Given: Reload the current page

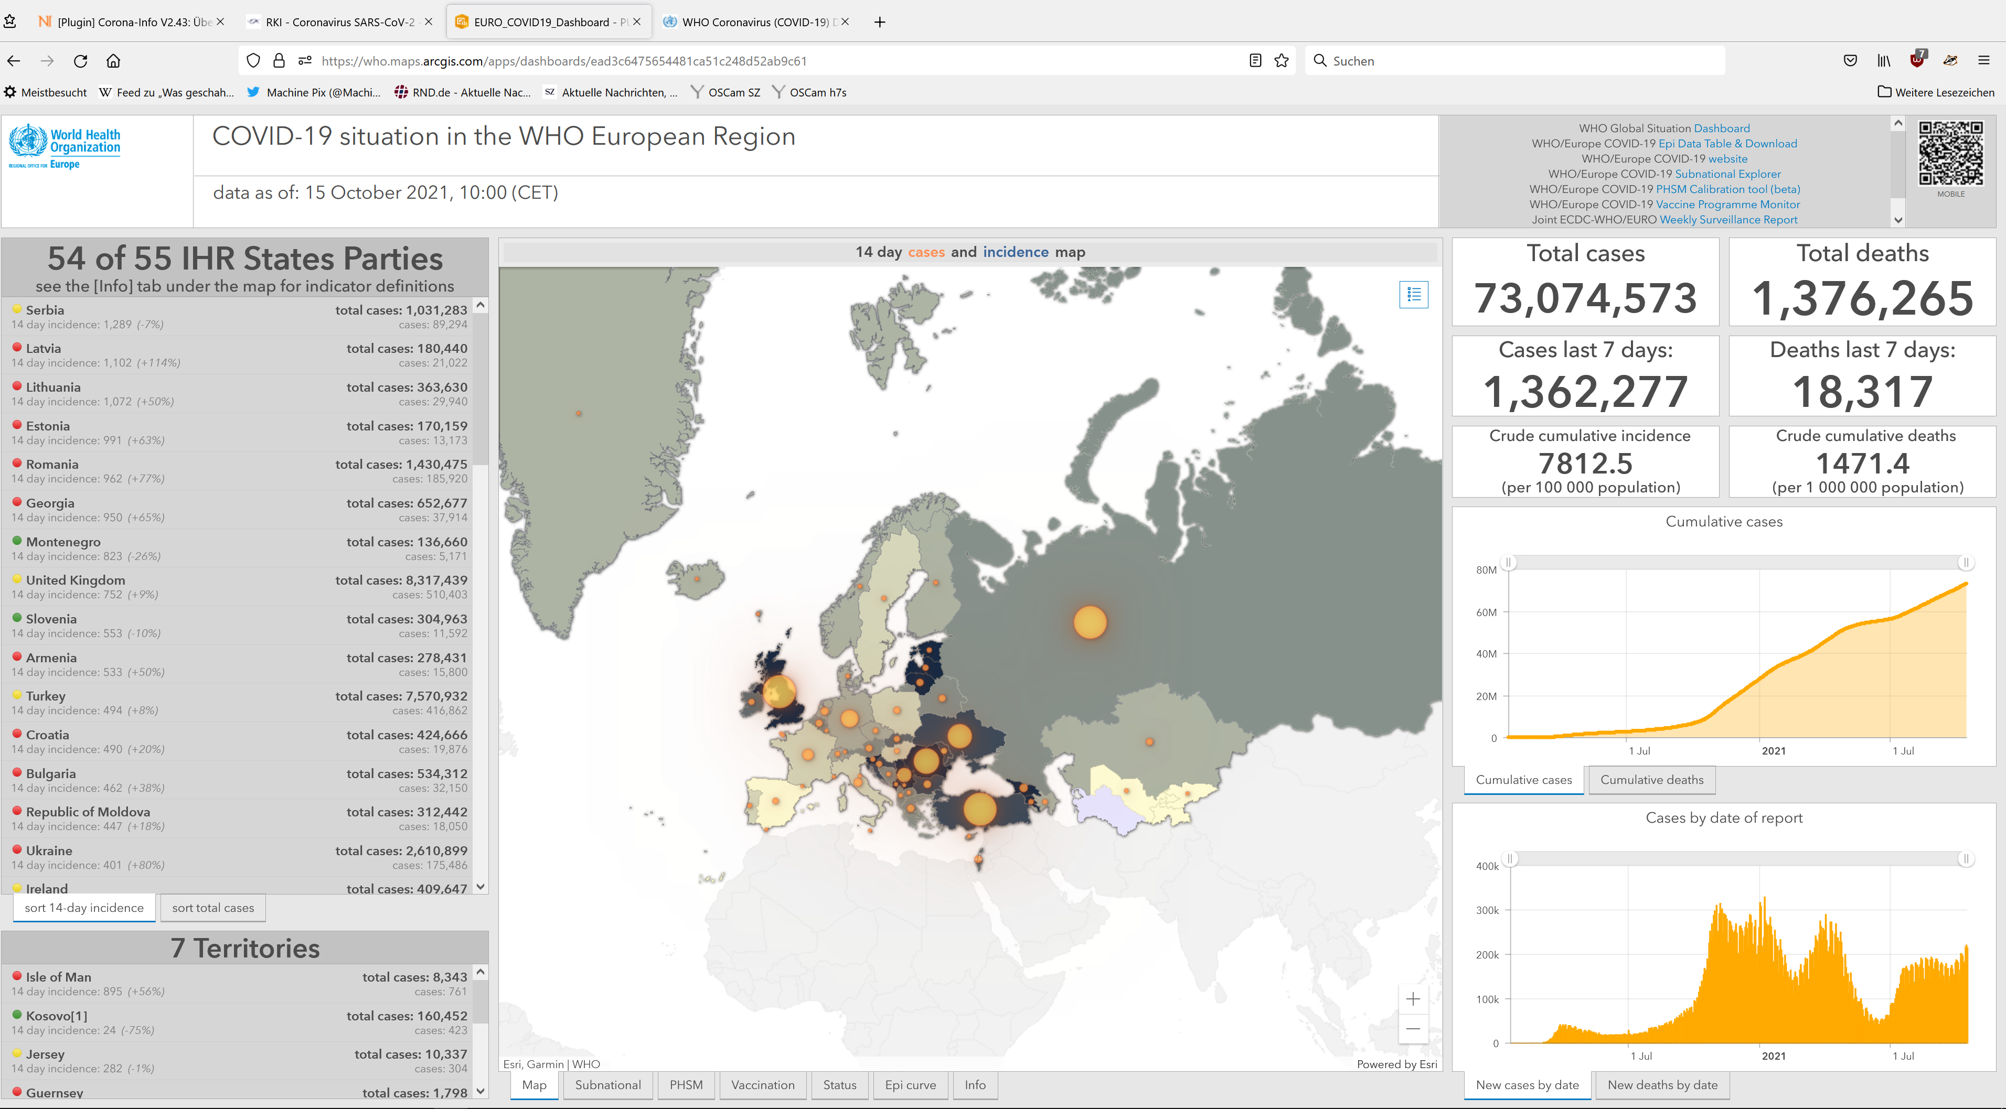Looking at the screenshot, I should click(x=80, y=61).
